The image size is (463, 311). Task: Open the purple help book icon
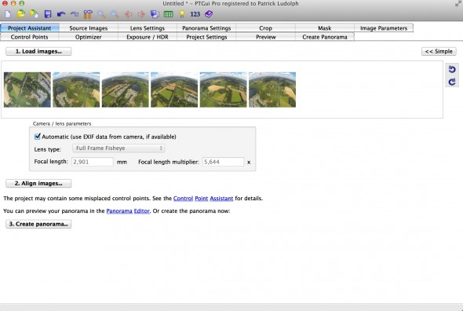pyautogui.click(x=209, y=14)
